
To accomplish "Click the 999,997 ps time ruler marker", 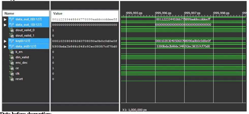I will [x=192, y=13].
